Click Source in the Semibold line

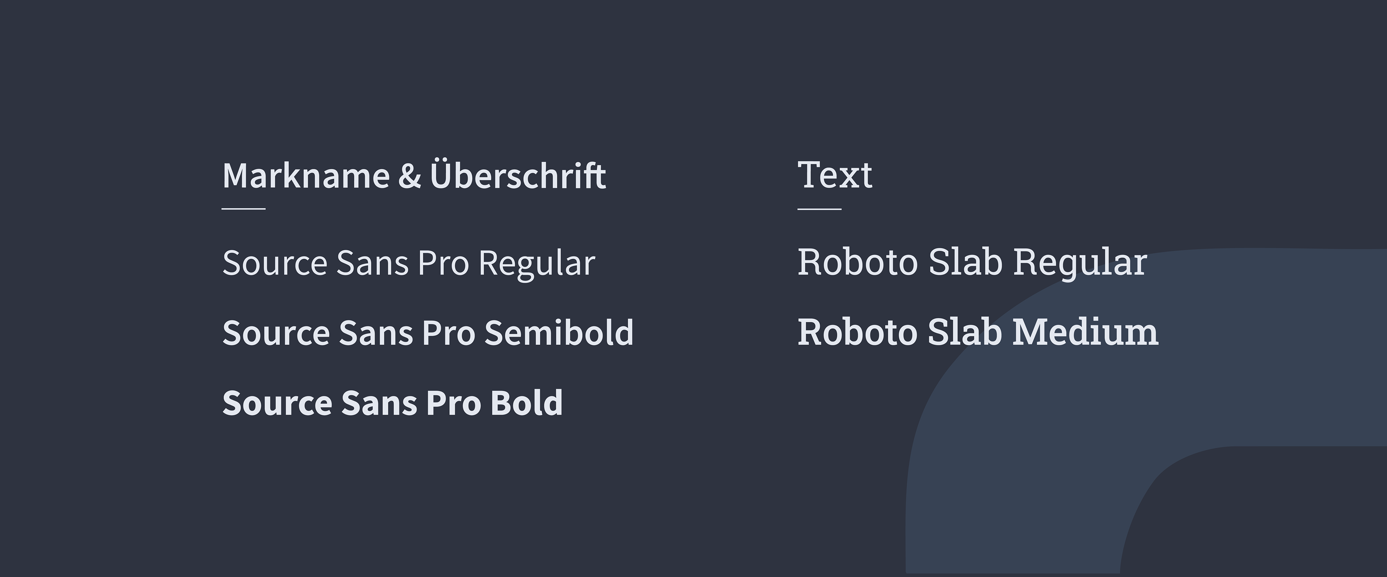coord(276,332)
